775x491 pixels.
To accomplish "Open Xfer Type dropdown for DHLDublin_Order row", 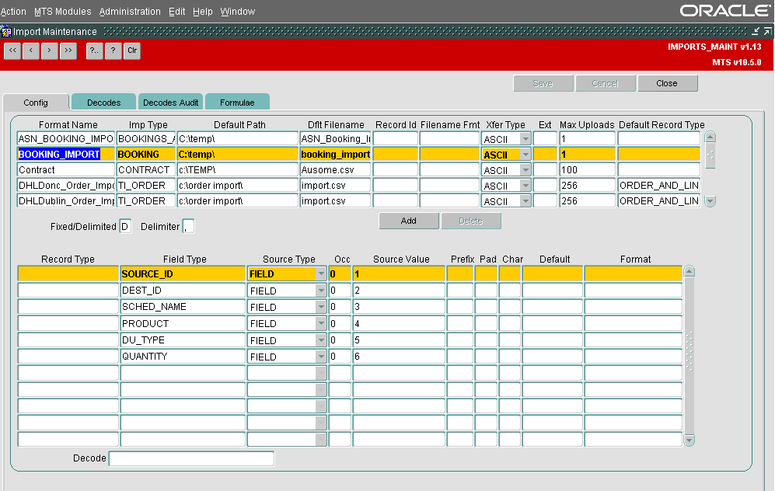I will click(526, 201).
